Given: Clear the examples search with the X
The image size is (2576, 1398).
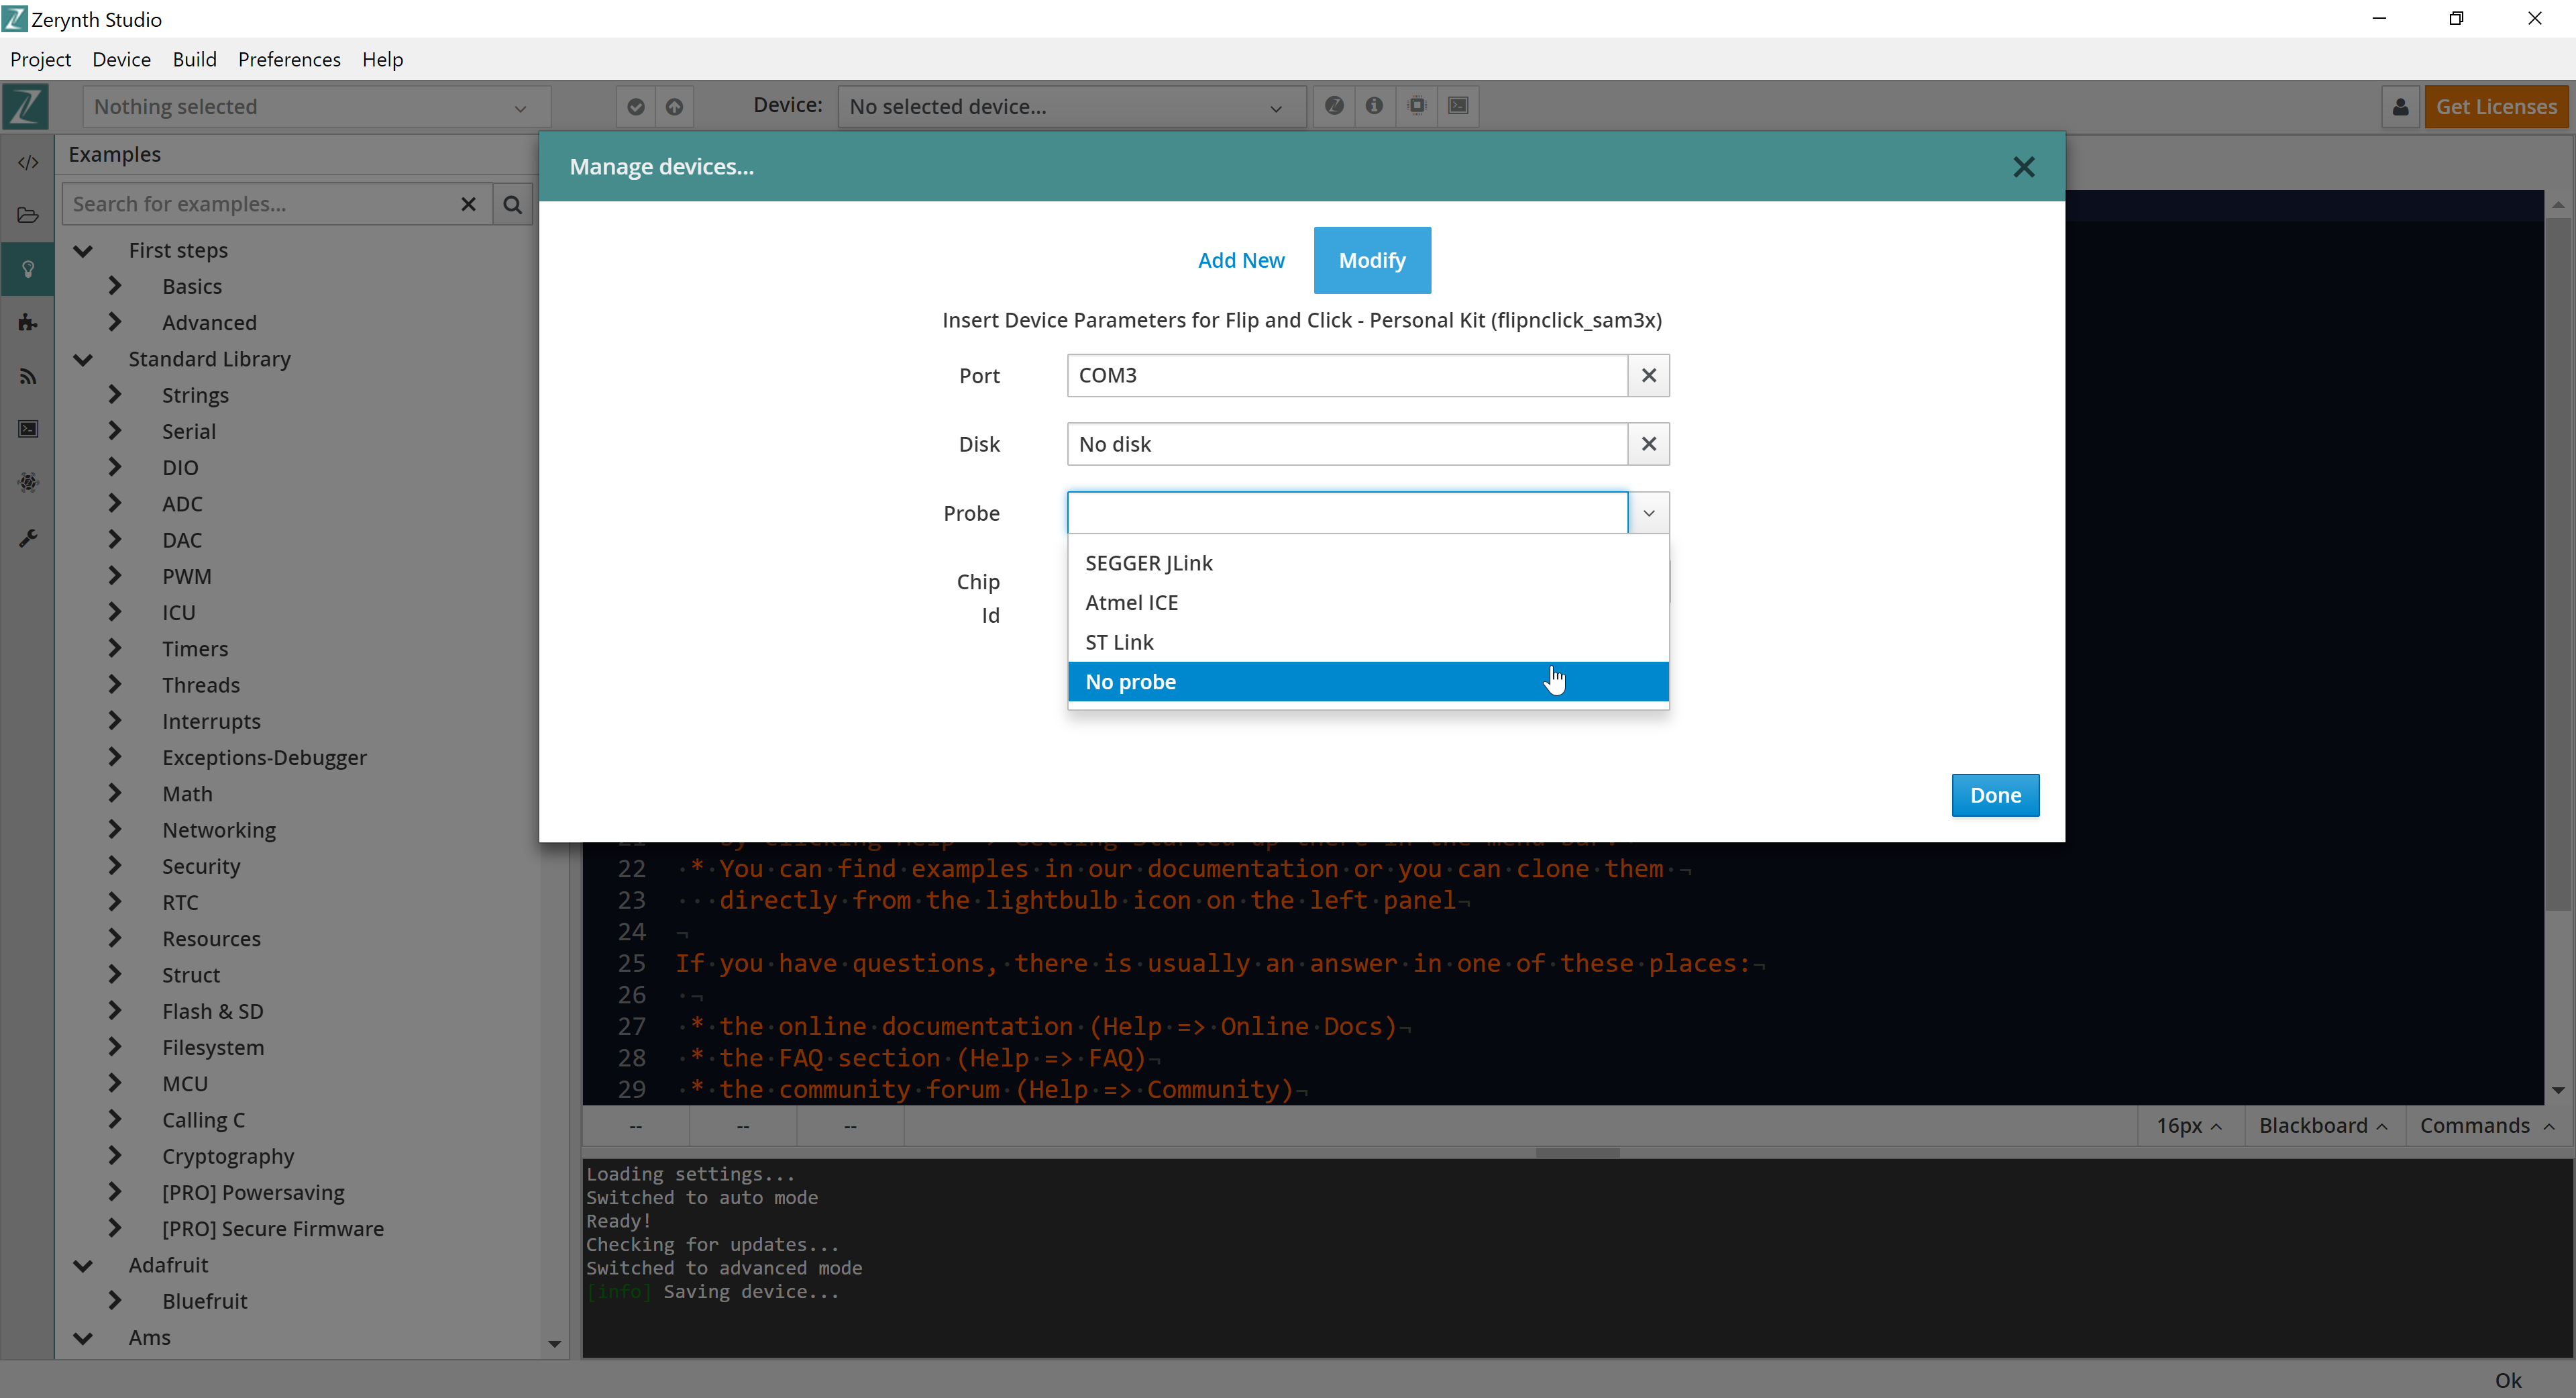Looking at the screenshot, I should click(468, 204).
